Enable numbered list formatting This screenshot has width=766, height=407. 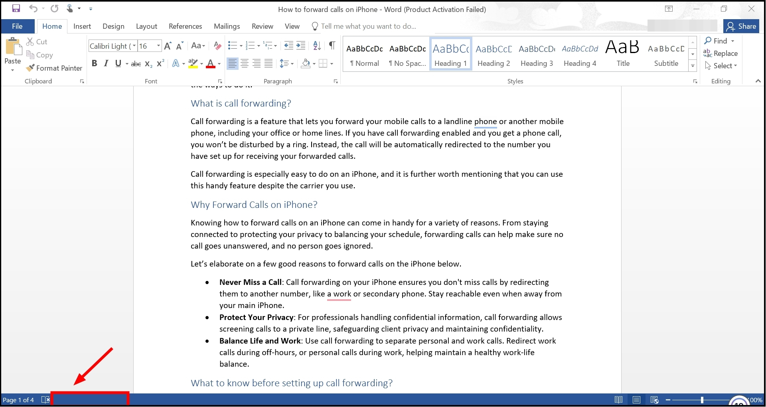tap(251, 45)
